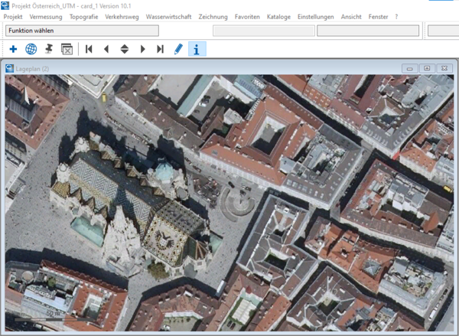The image size is (459, 336).
Task: Click the Funktion wählen field
Action: (83, 31)
